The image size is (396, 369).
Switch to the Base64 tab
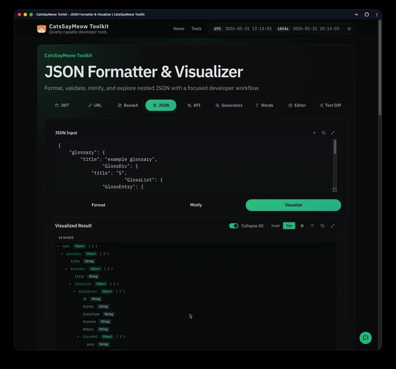click(128, 105)
